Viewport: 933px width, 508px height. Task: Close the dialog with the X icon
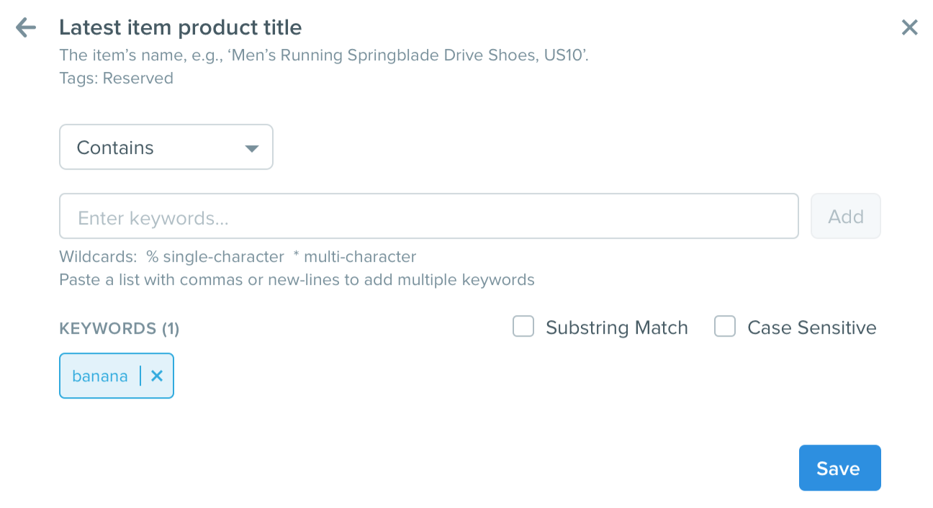pos(909,27)
